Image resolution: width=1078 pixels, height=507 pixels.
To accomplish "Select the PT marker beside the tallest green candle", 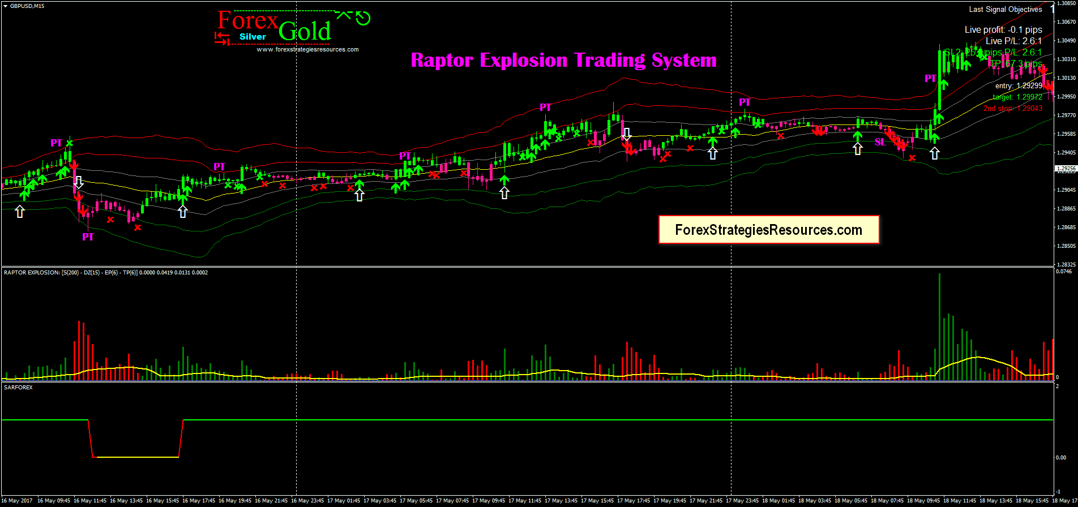I will click(930, 79).
